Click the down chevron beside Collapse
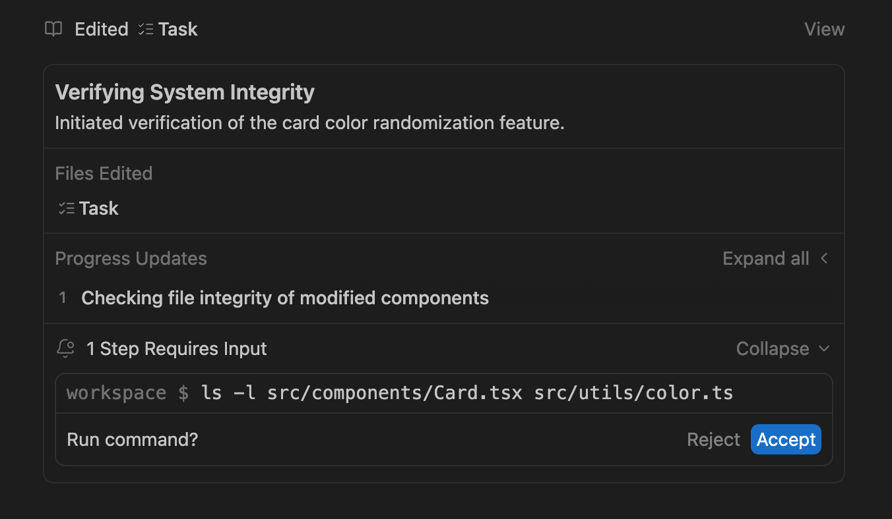 click(824, 348)
